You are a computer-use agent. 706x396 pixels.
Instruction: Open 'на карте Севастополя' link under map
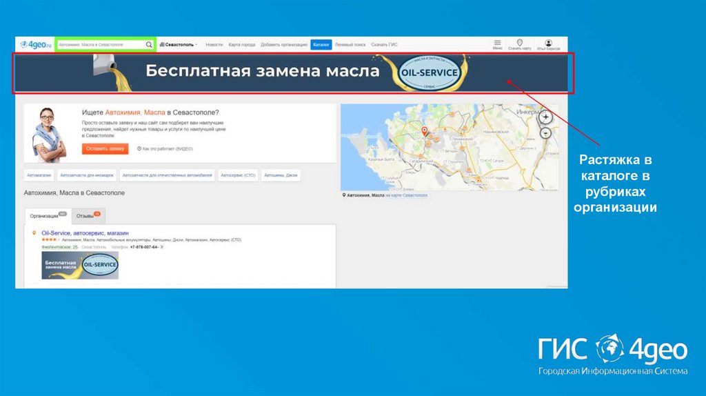[x=407, y=195]
